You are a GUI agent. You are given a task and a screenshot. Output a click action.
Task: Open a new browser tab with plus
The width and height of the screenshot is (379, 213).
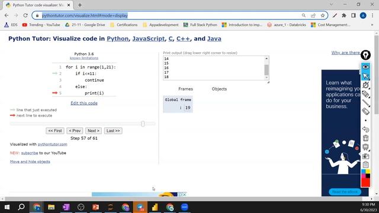point(80,5)
